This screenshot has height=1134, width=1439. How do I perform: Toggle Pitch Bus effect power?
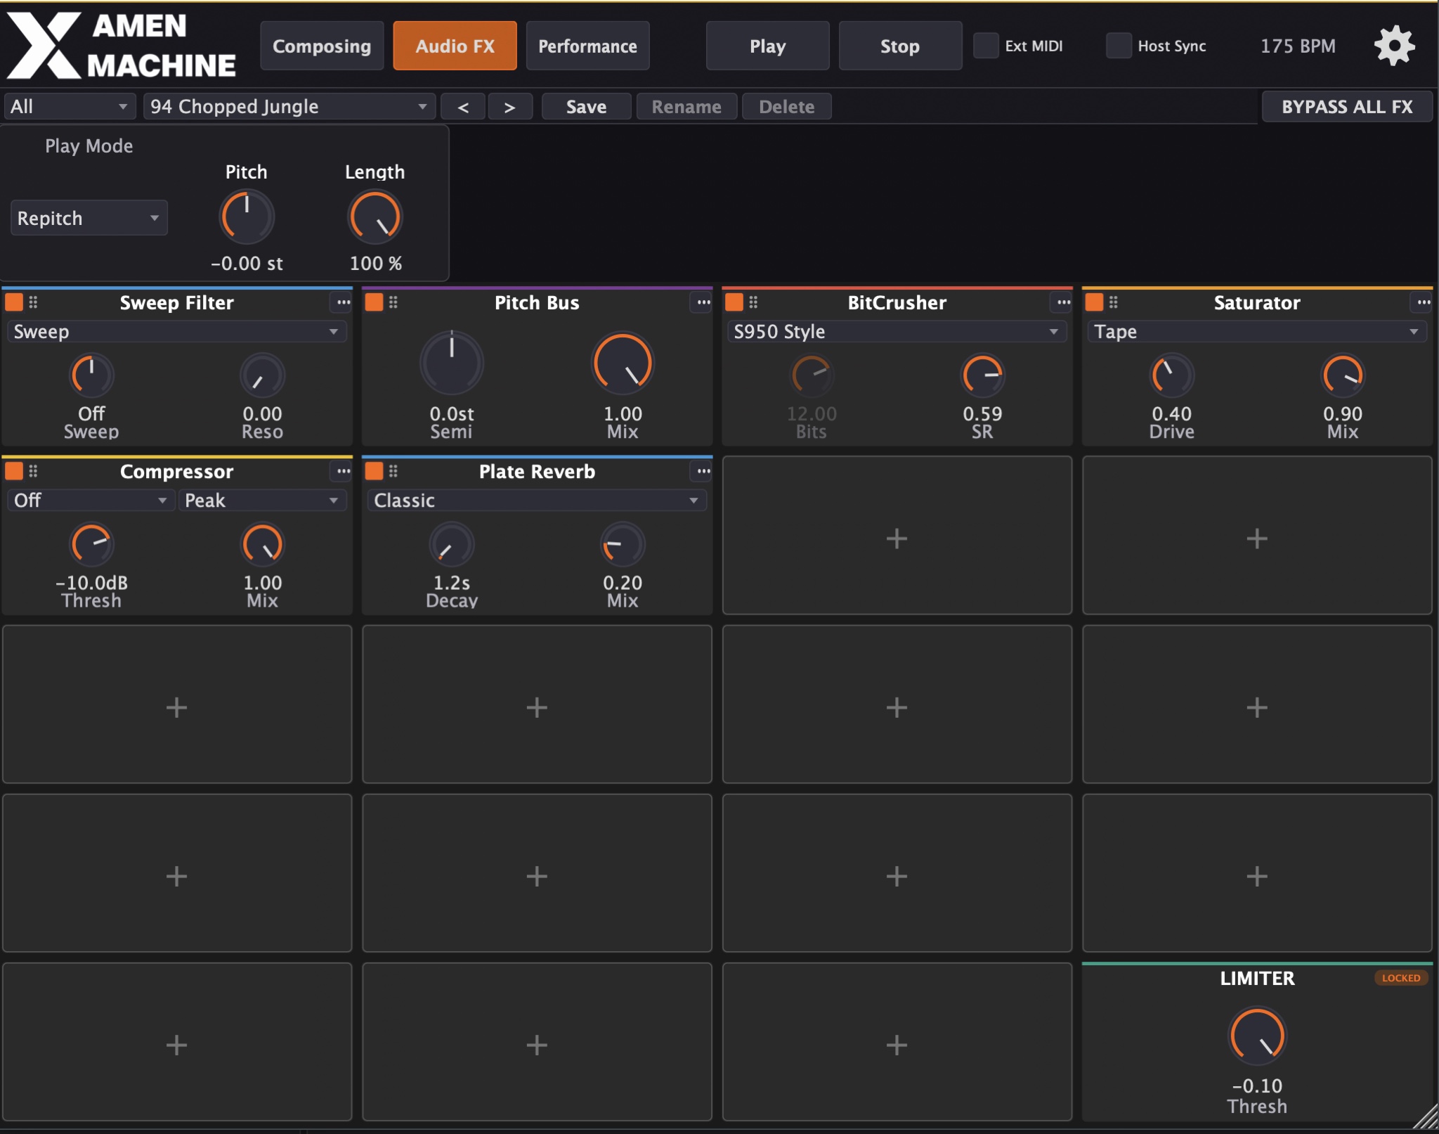pyautogui.click(x=375, y=302)
